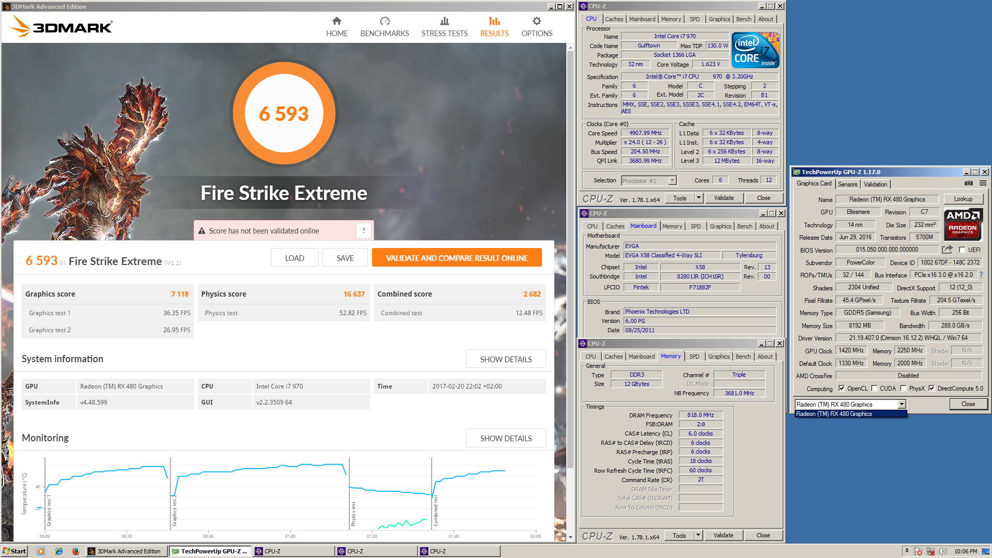Click the question mark beside validation warning
The width and height of the screenshot is (992, 558).
[364, 230]
